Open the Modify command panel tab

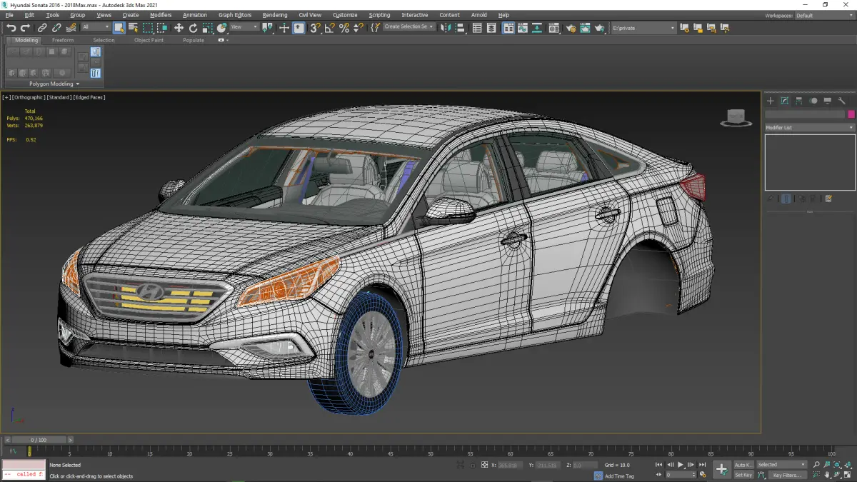click(x=785, y=101)
